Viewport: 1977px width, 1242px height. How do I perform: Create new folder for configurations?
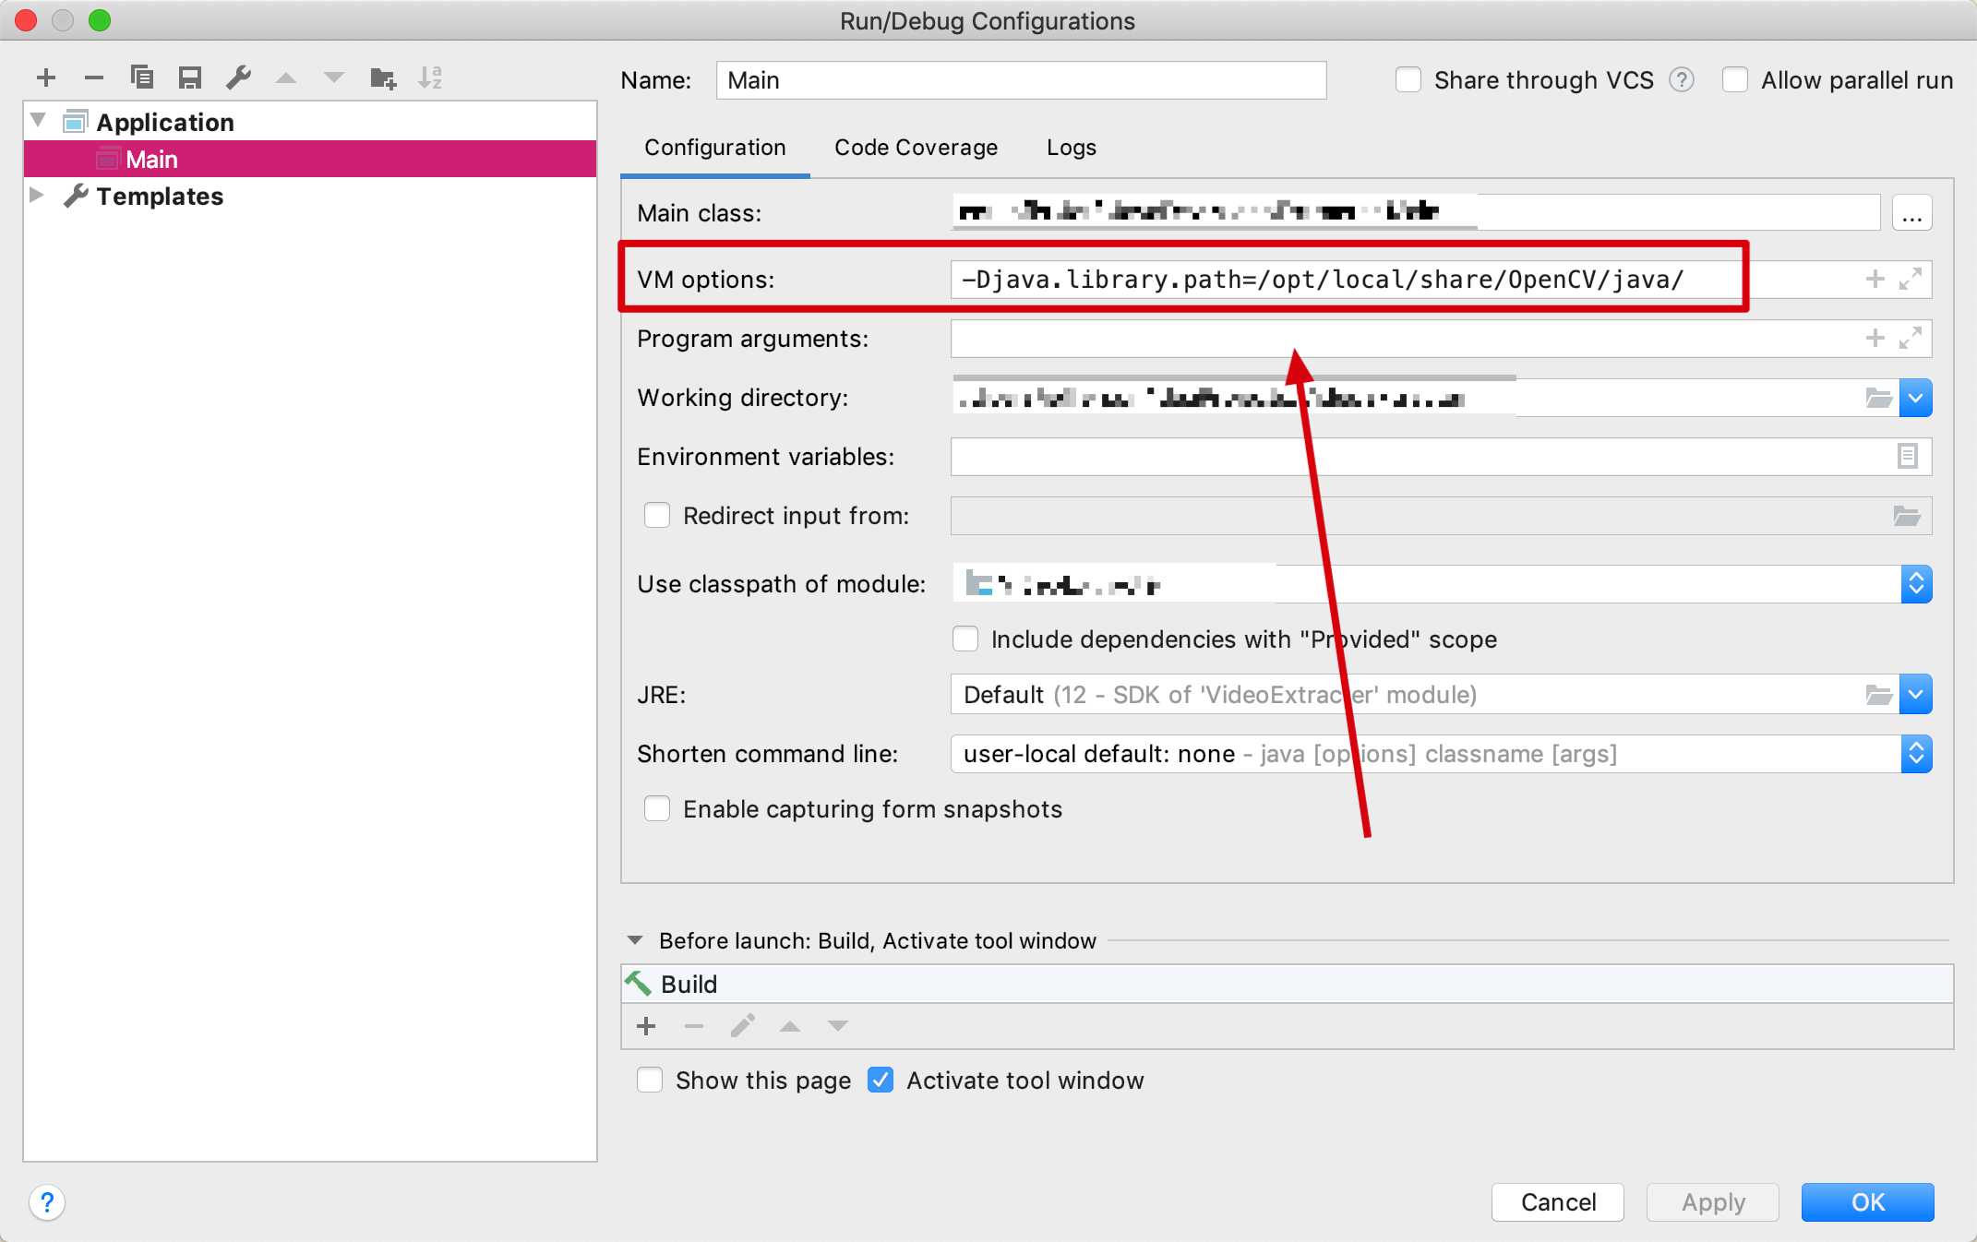tap(383, 78)
